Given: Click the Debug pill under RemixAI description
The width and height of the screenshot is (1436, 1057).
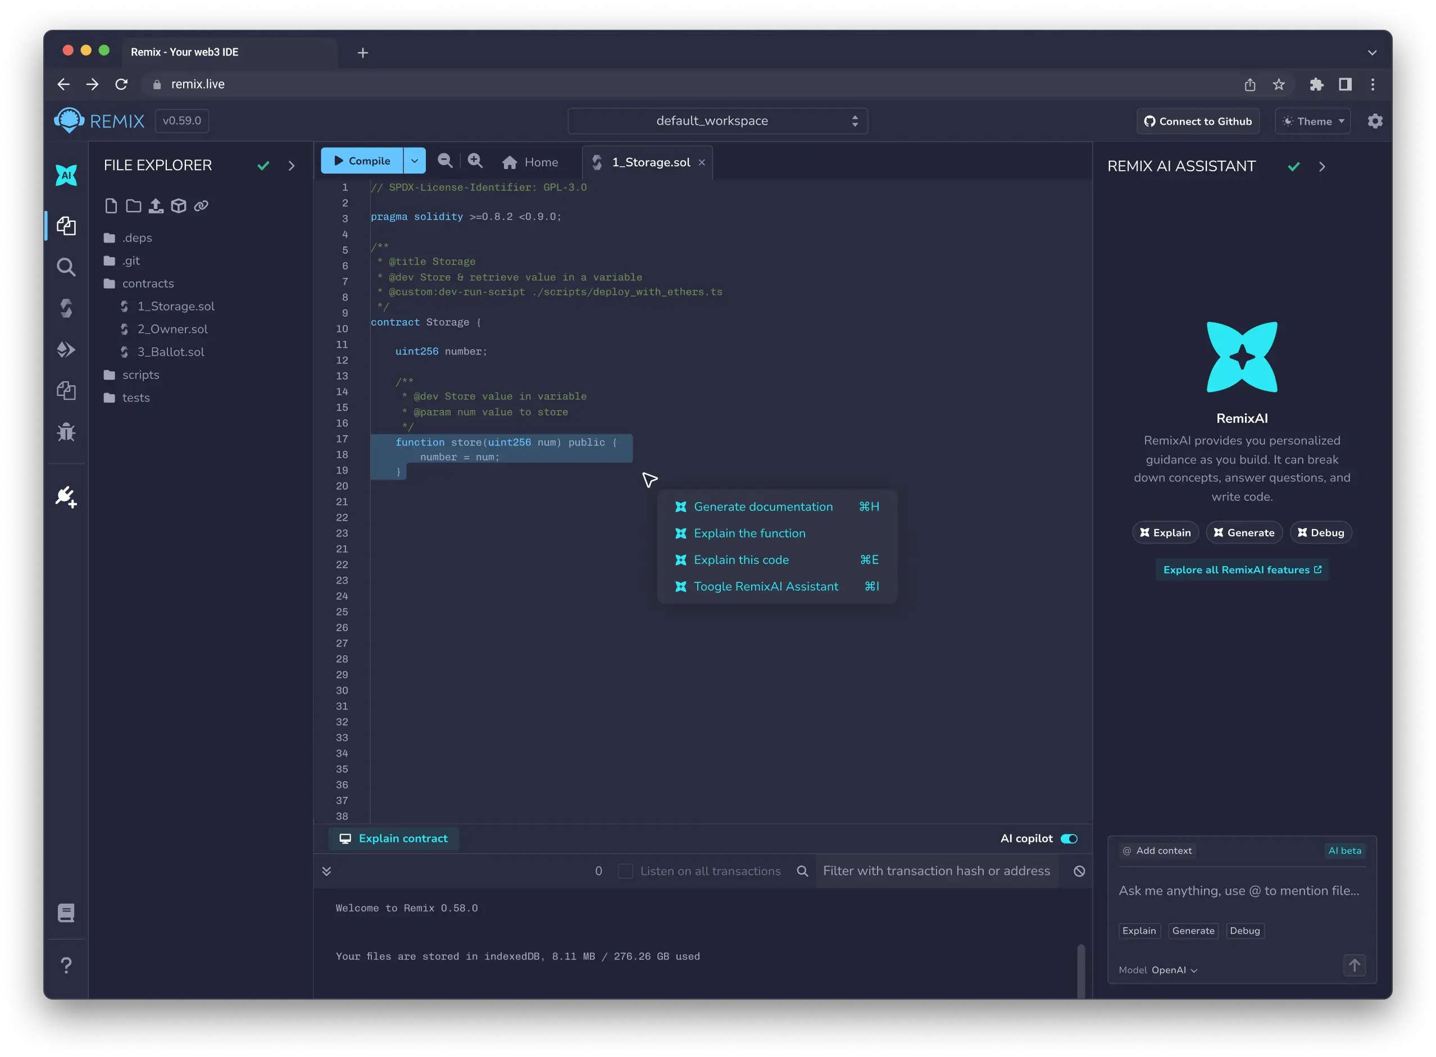Looking at the screenshot, I should tap(1320, 532).
